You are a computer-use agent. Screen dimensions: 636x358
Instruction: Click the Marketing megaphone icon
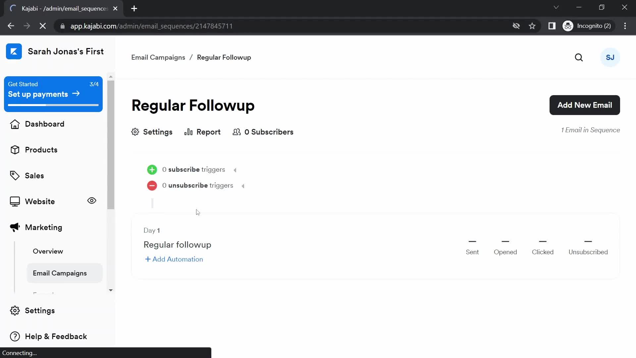[x=15, y=227]
